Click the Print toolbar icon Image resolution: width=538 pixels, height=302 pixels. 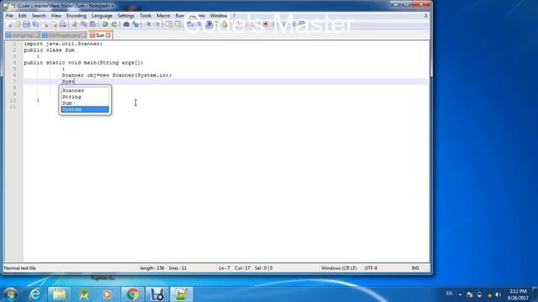pos(63,24)
